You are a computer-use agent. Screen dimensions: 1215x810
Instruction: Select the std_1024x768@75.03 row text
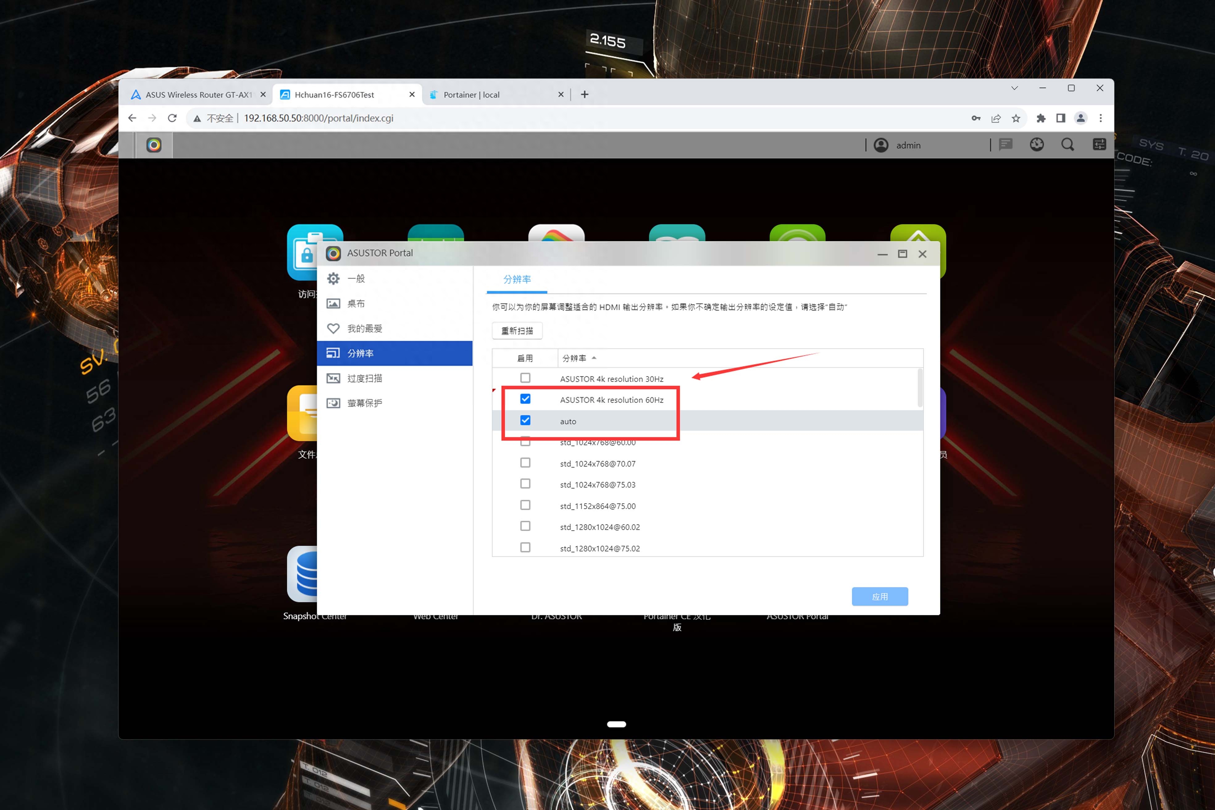point(598,485)
